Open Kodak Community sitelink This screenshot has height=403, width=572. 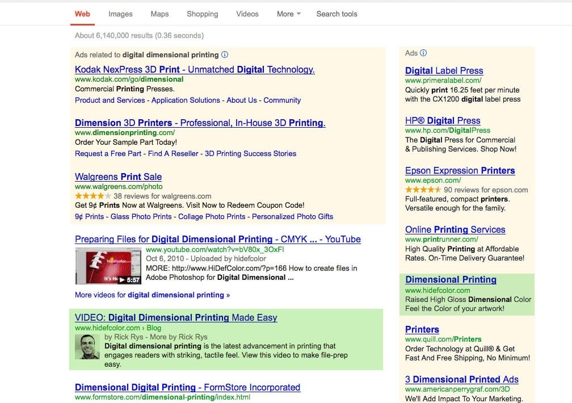pyautogui.click(x=282, y=100)
